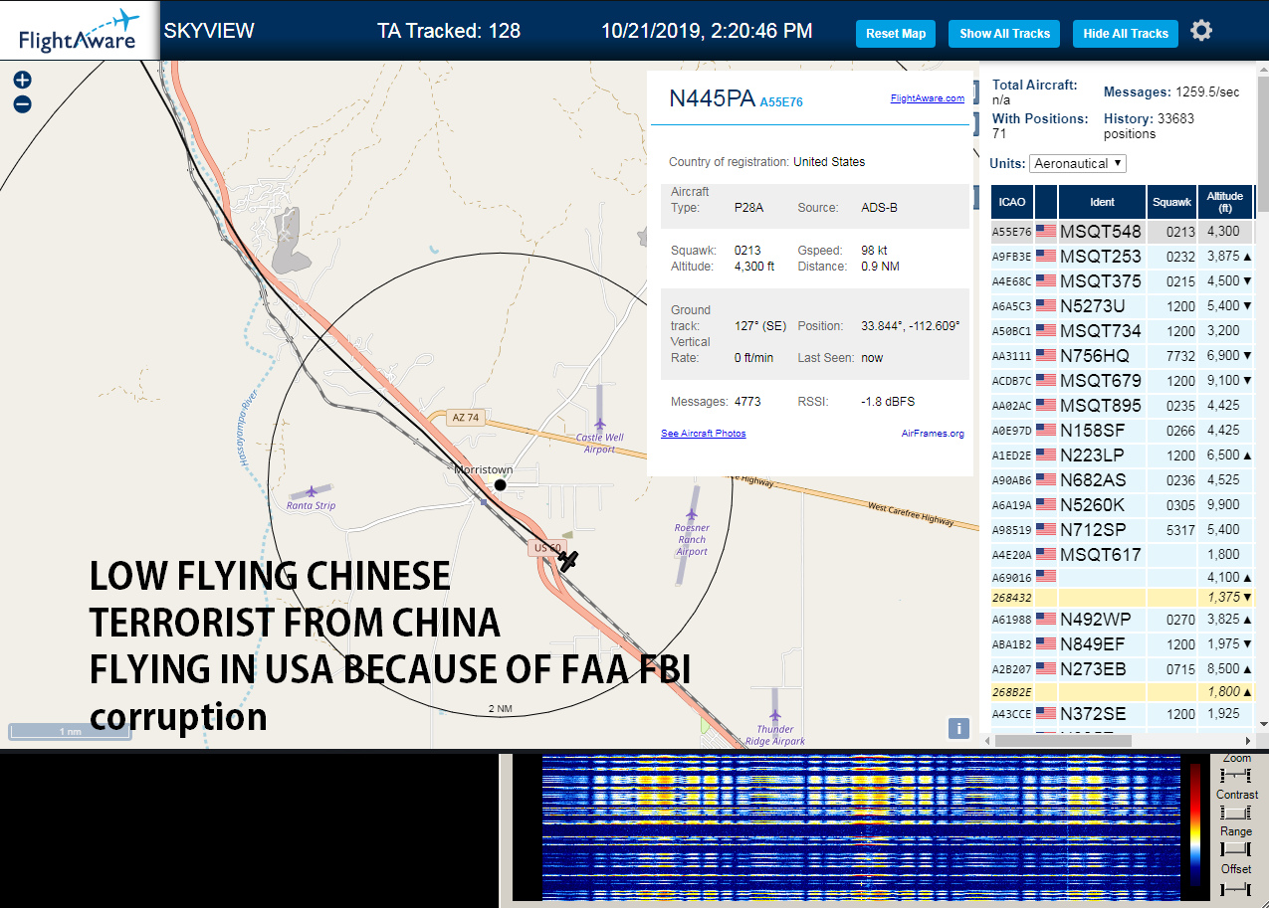Click the MSQT734 ident cell
Screen dimensions: 1269x908
click(x=1102, y=331)
